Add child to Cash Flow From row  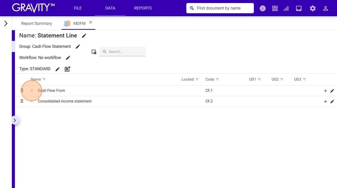[x=325, y=91]
